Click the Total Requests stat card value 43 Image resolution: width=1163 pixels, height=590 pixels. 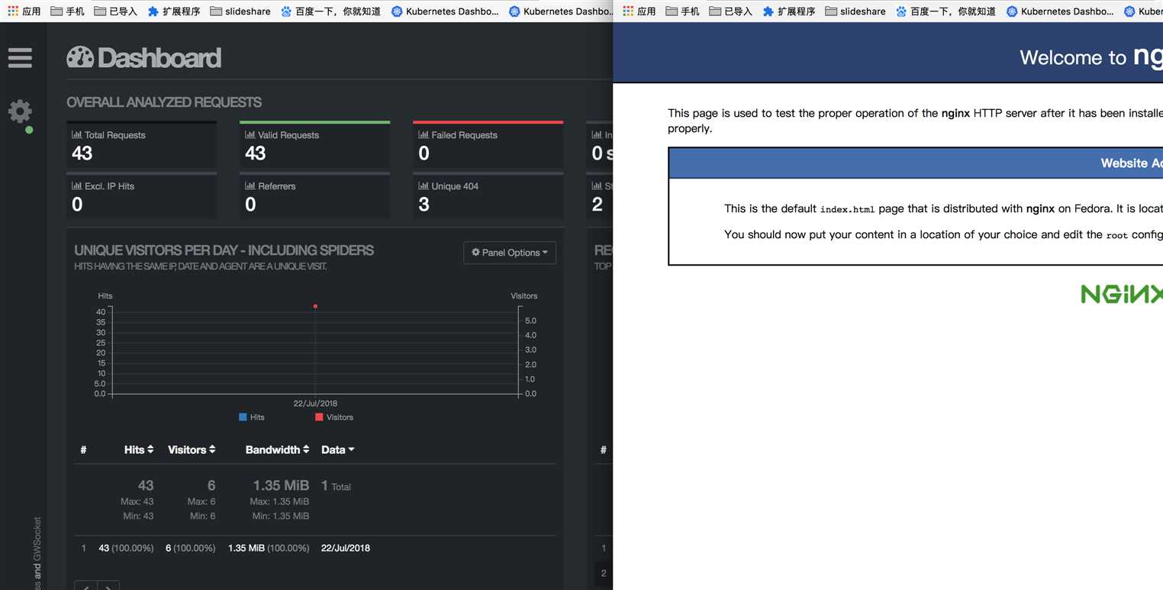[x=82, y=153]
